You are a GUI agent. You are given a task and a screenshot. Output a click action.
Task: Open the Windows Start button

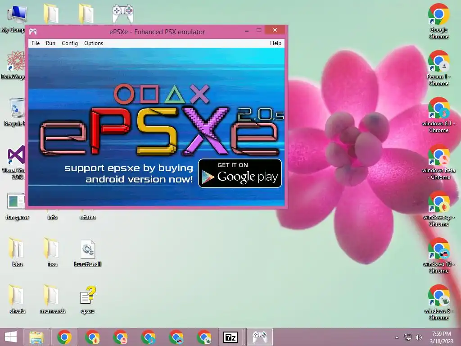11,337
